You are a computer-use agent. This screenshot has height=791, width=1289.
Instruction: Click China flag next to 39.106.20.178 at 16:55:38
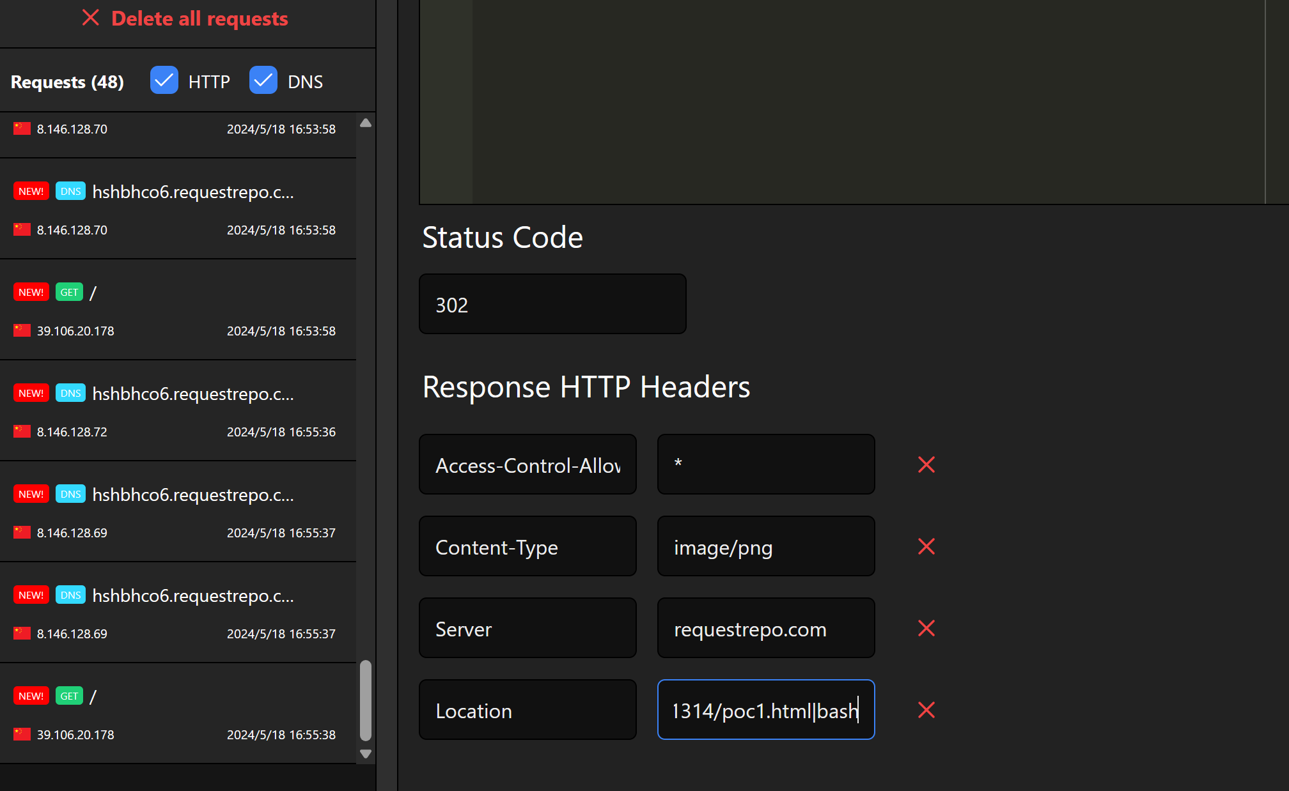tap(22, 734)
